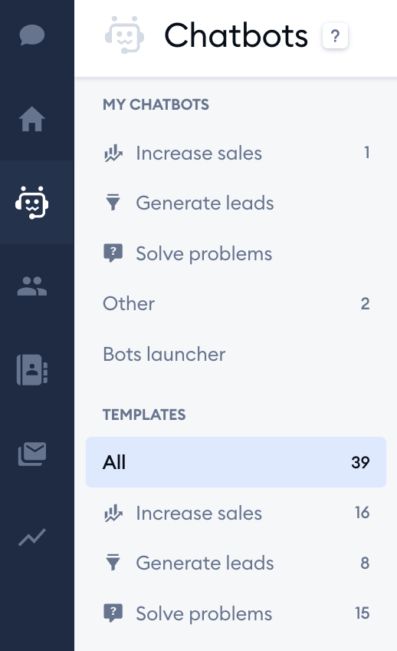Open Solve problems under My Chatbots
This screenshot has height=651, width=397.
click(236, 253)
